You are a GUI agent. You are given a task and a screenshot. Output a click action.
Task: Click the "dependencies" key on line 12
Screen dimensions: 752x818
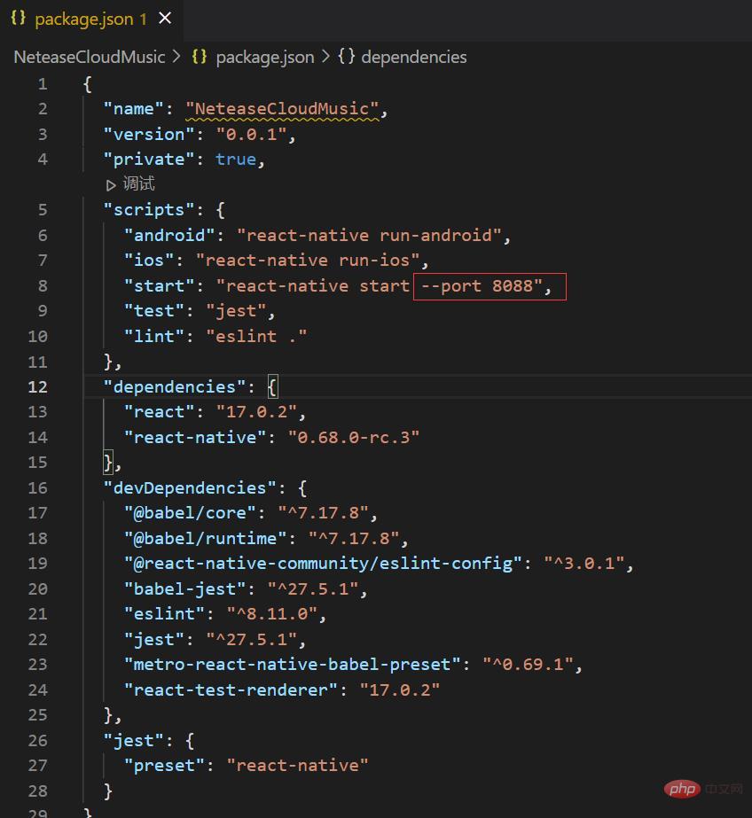point(175,387)
